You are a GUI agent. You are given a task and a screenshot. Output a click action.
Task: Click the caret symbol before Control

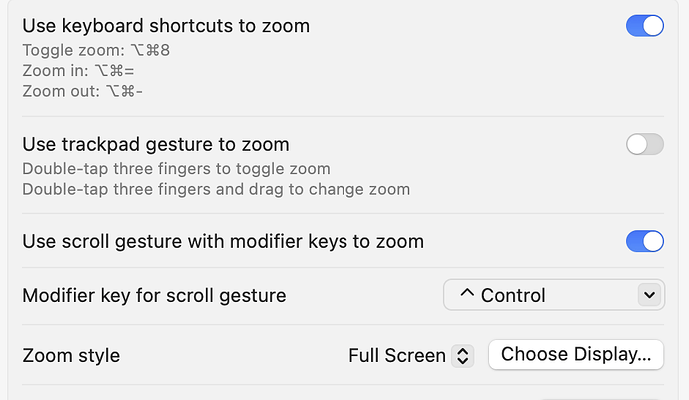click(466, 295)
